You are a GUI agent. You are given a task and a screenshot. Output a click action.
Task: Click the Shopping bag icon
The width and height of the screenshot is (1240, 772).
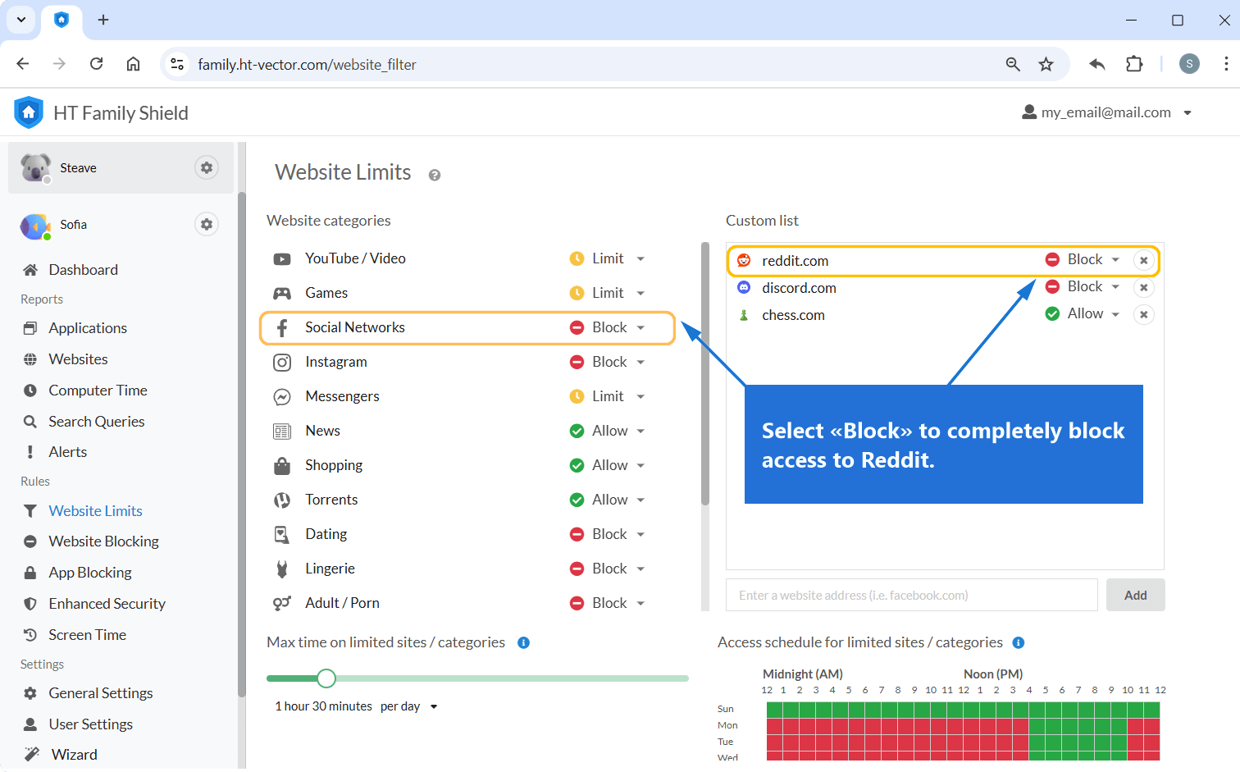click(282, 466)
